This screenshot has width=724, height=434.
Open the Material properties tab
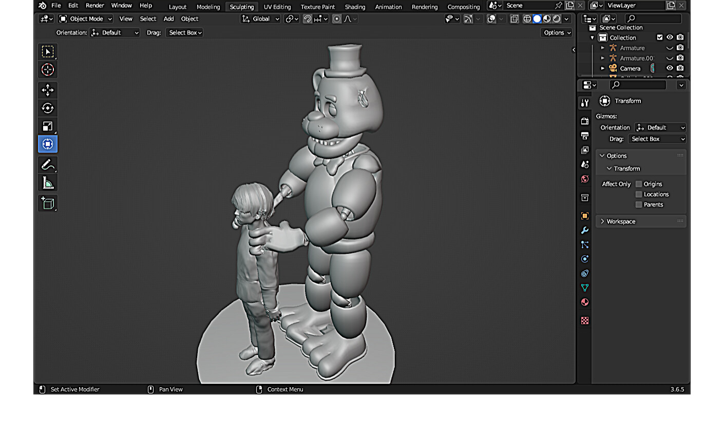tap(584, 302)
